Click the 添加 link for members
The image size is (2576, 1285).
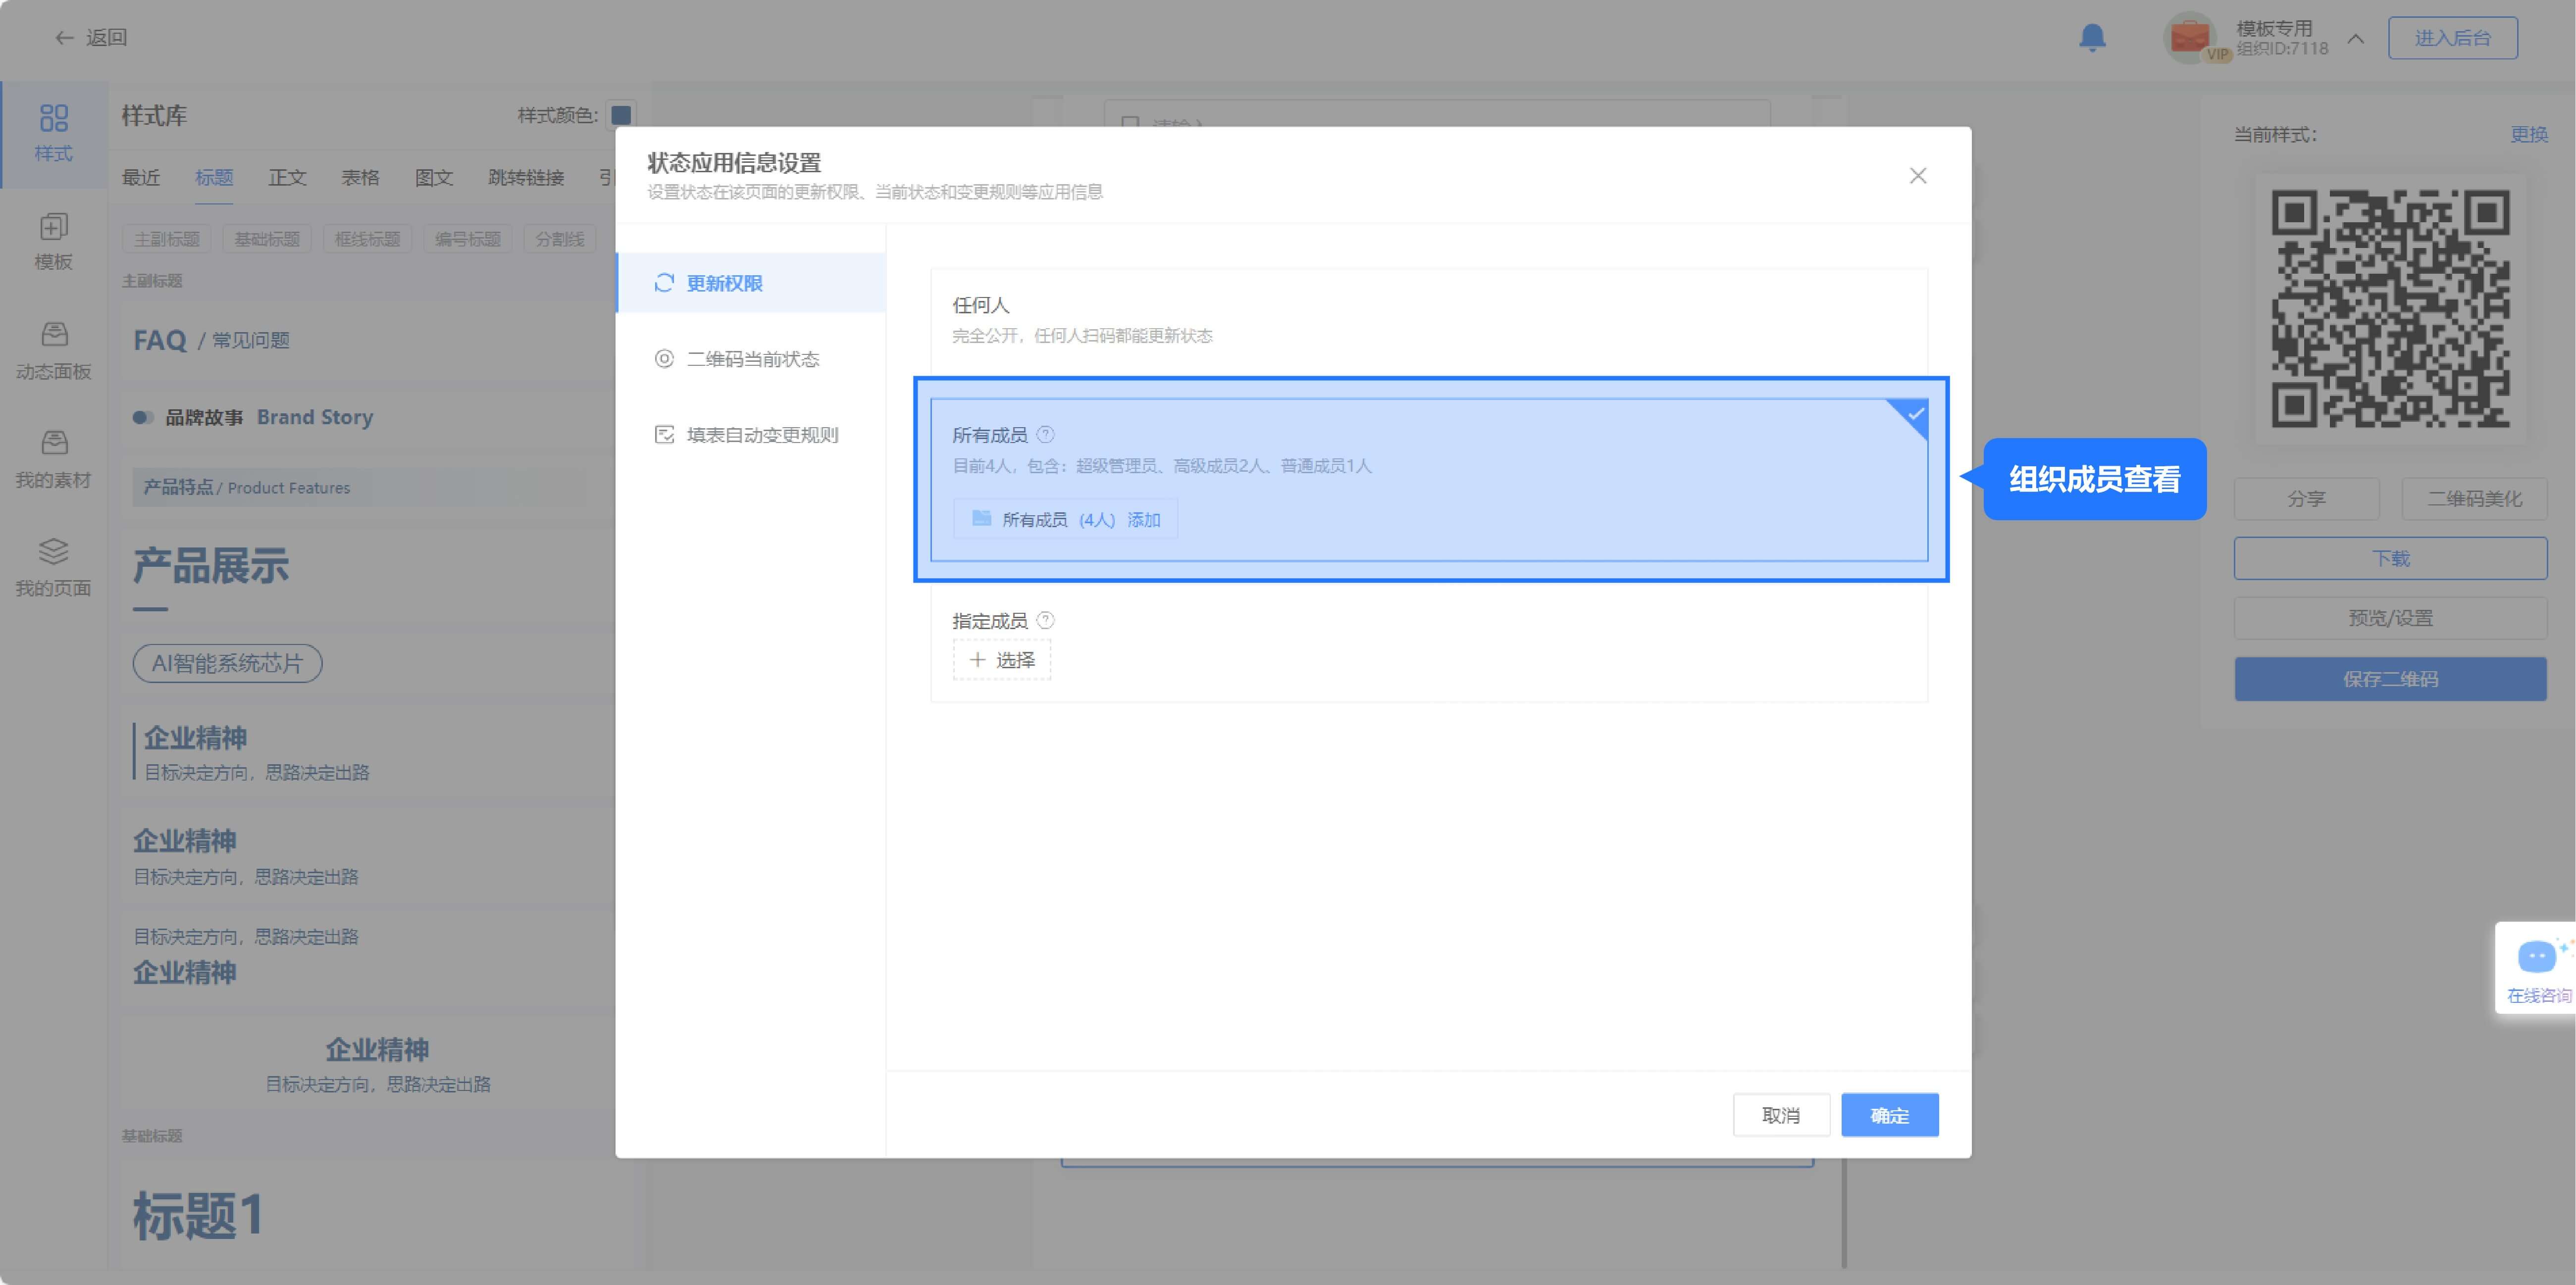click(x=1144, y=520)
